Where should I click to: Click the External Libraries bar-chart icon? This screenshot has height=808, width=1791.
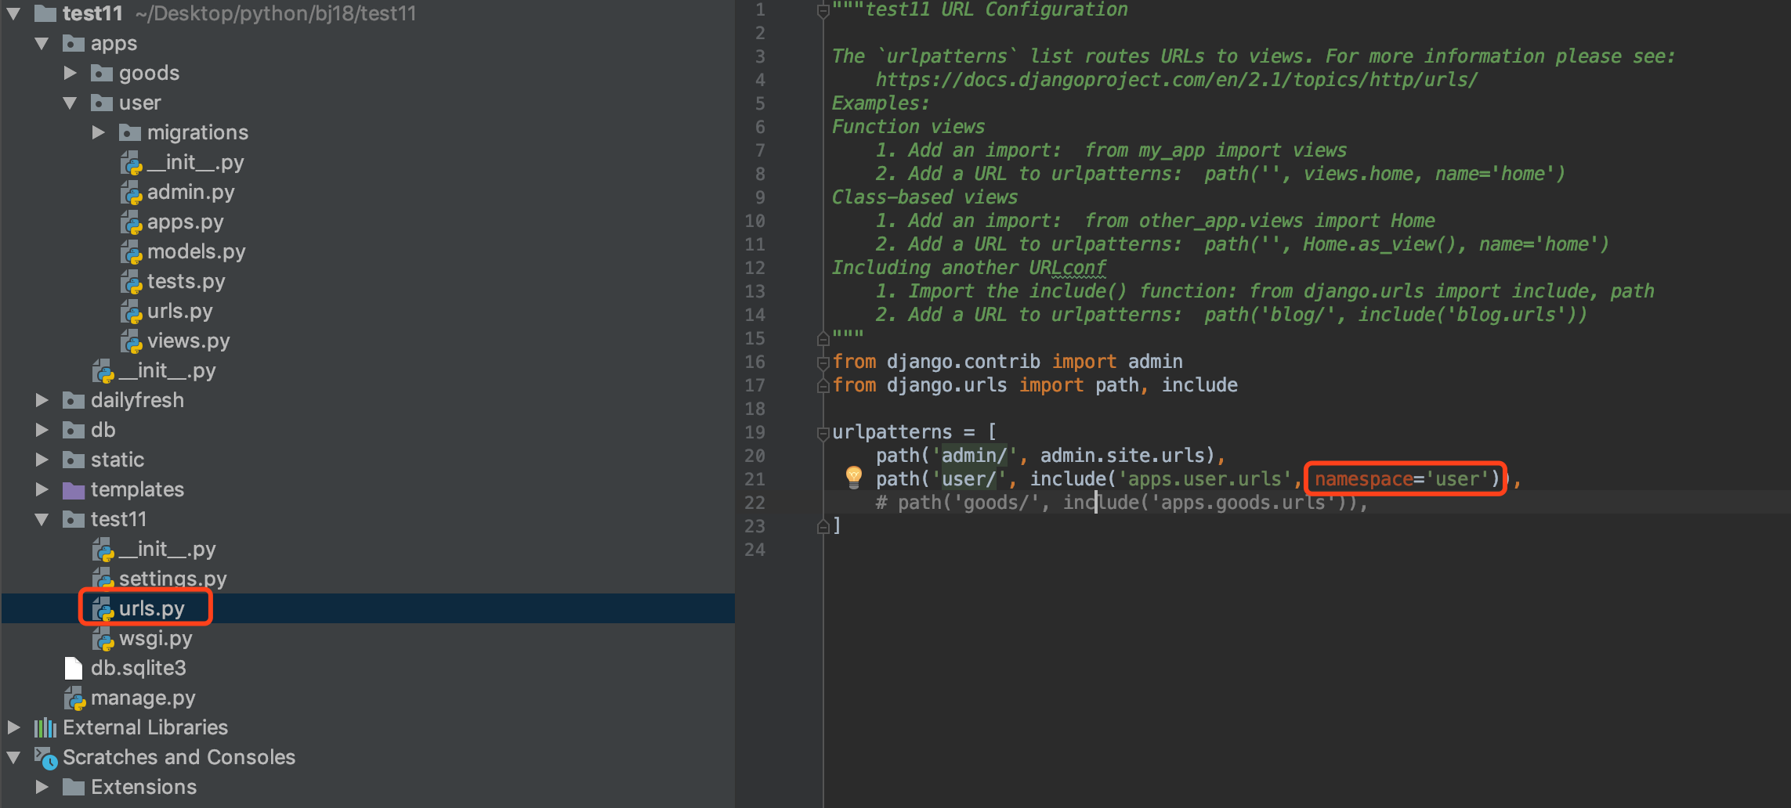click(x=45, y=727)
